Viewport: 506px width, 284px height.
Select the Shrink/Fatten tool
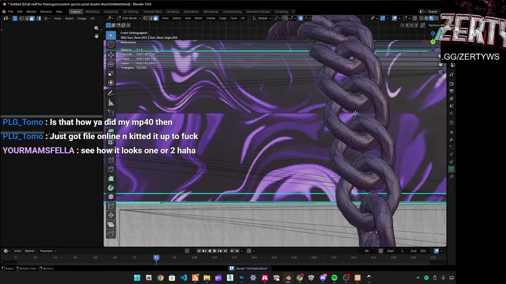coord(111,215)
